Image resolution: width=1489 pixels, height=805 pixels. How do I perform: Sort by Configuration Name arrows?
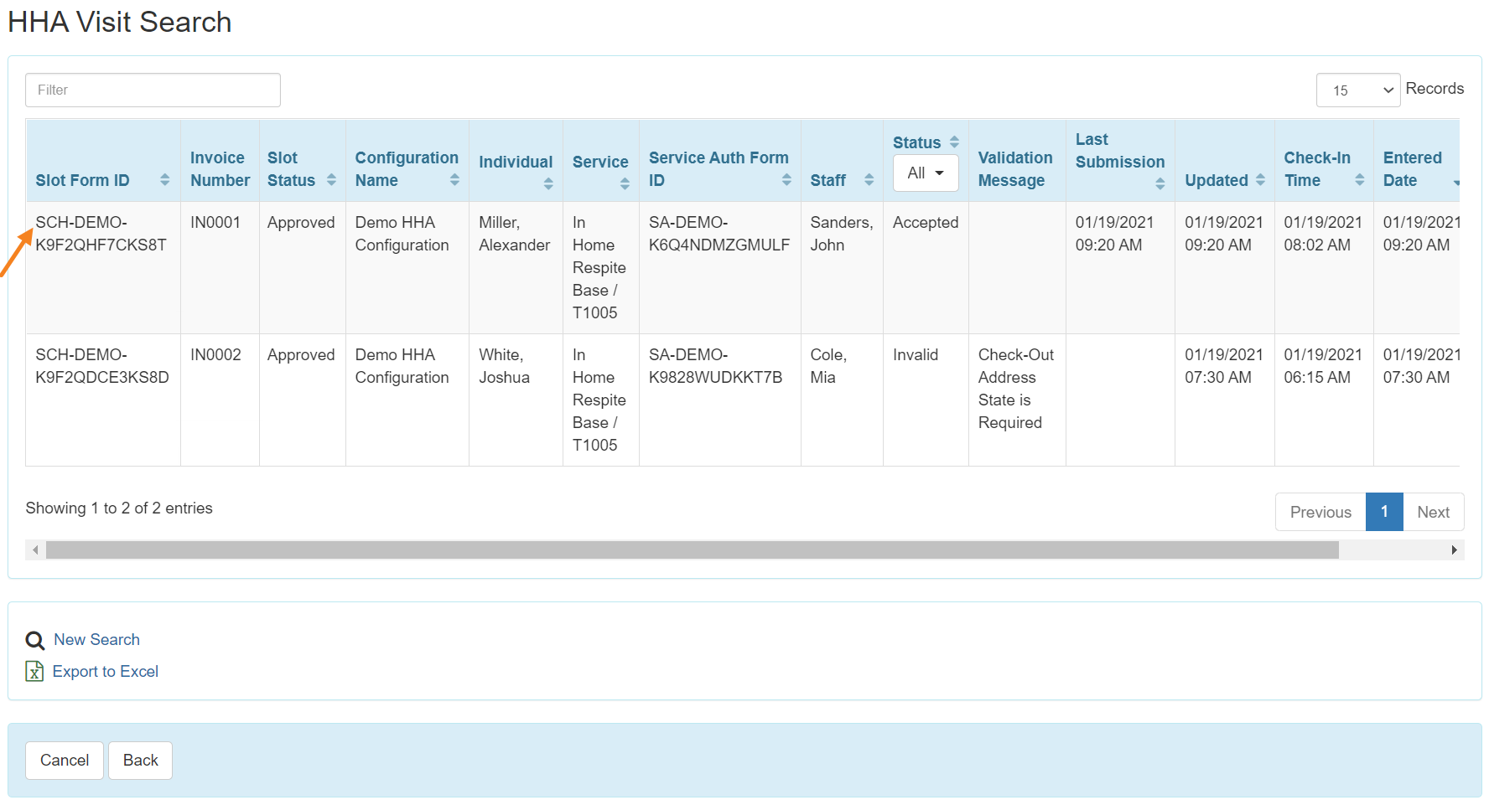454,180
